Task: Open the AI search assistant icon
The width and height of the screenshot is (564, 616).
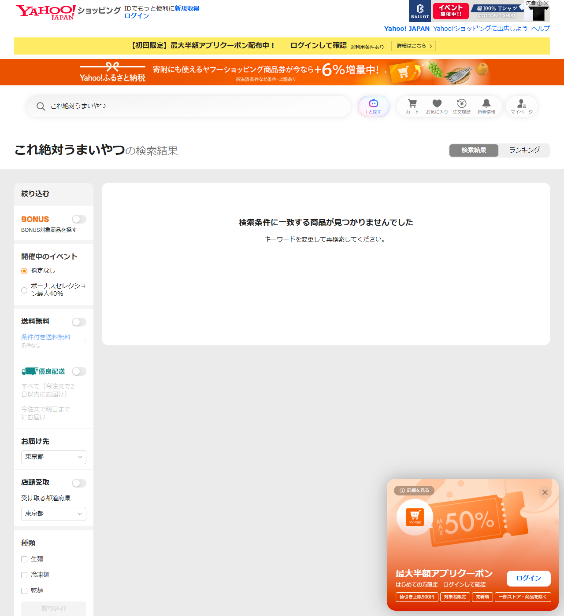Action: click(x=374, y=106)
